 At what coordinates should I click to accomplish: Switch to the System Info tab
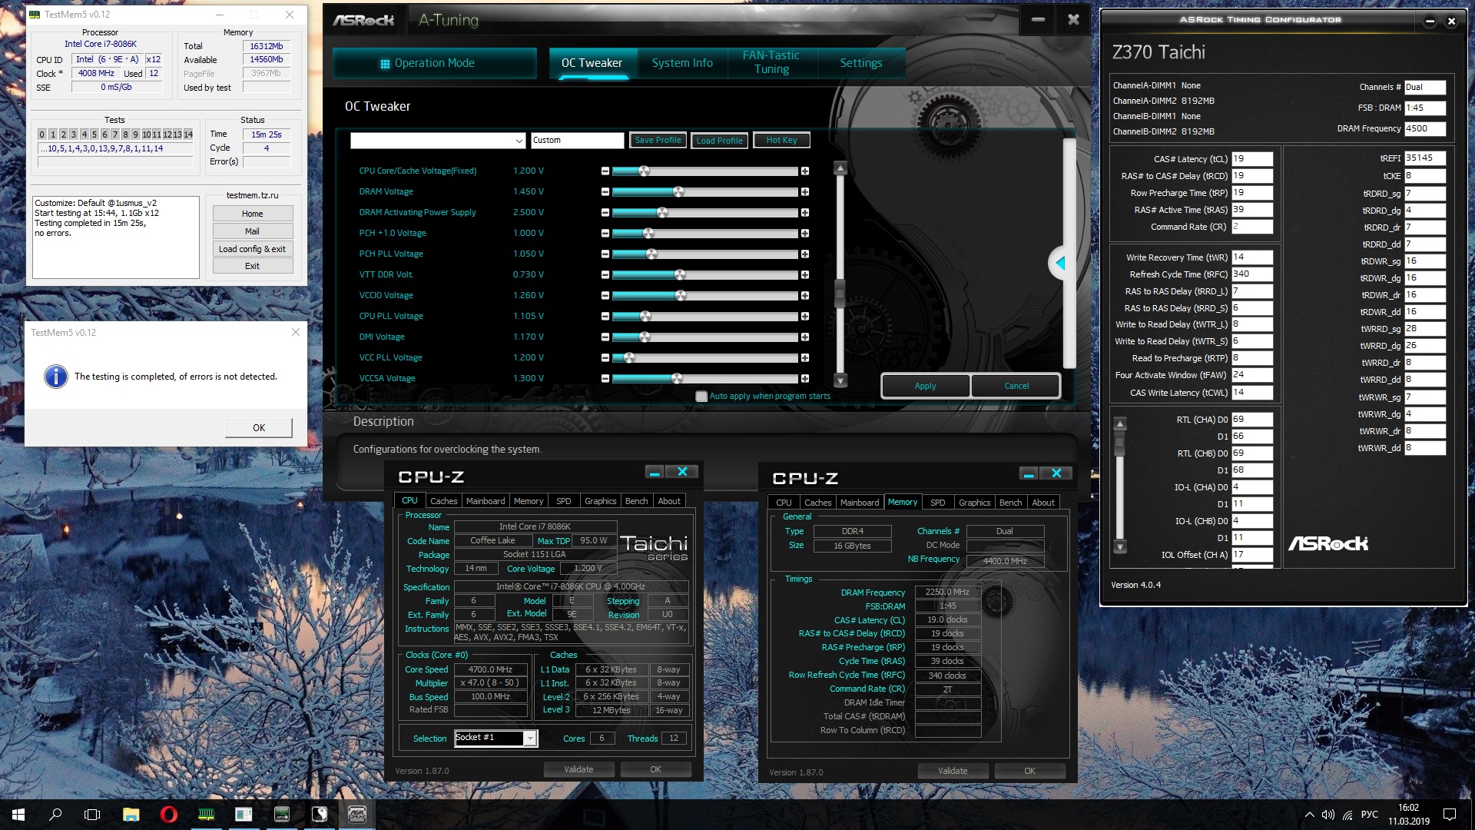click(x=681, y=63)
